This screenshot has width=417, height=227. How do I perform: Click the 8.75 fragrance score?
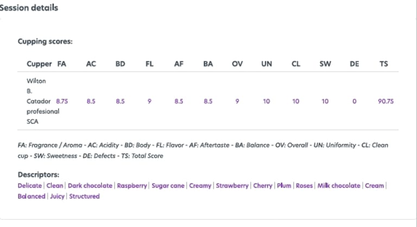click(62, 101)
